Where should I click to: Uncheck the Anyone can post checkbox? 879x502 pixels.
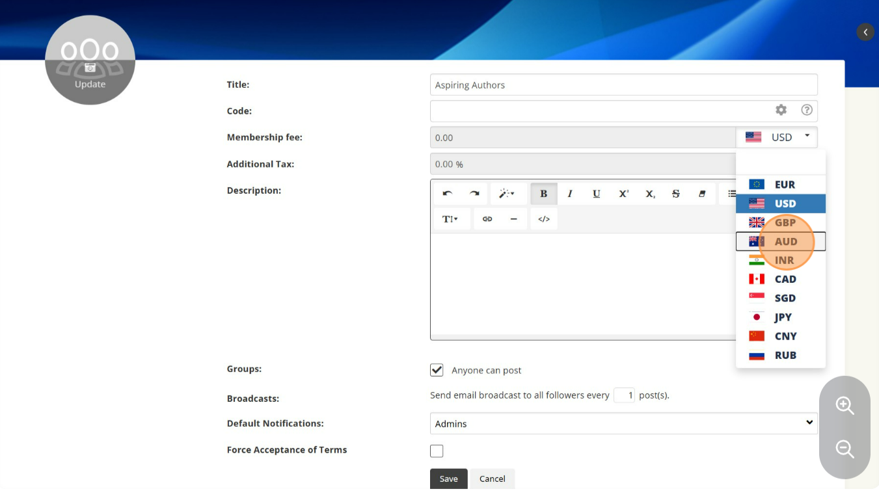point(437,370)
